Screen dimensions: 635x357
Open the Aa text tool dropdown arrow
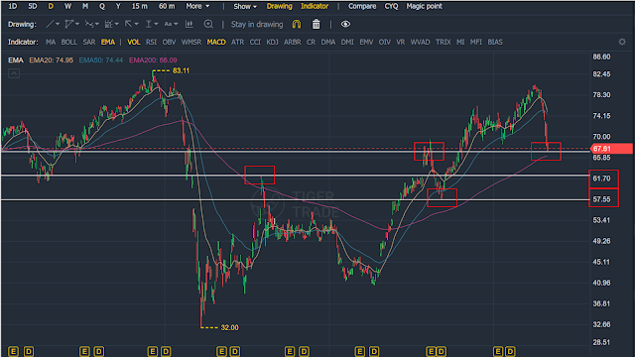click(x=176, y=24)
